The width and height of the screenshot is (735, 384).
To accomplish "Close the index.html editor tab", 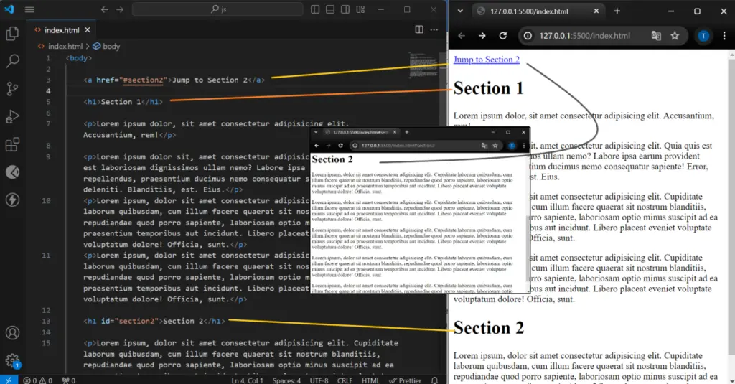I will (x=88, y=30).
